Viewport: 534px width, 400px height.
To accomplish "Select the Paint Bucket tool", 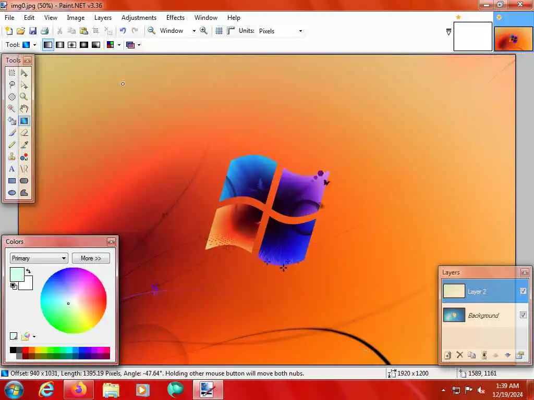I will pyautogui.click(x=12, y=121).
